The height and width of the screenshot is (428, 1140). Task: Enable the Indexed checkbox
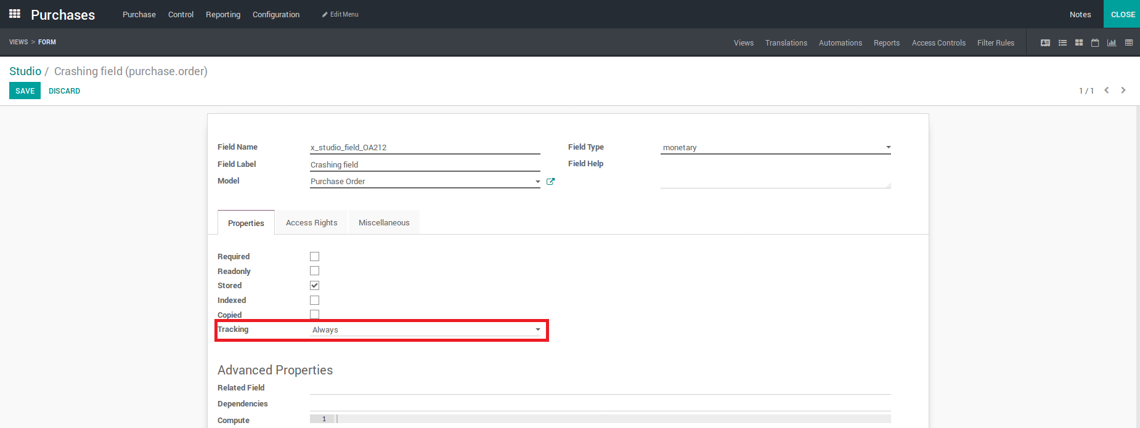(x=314, y=300)
